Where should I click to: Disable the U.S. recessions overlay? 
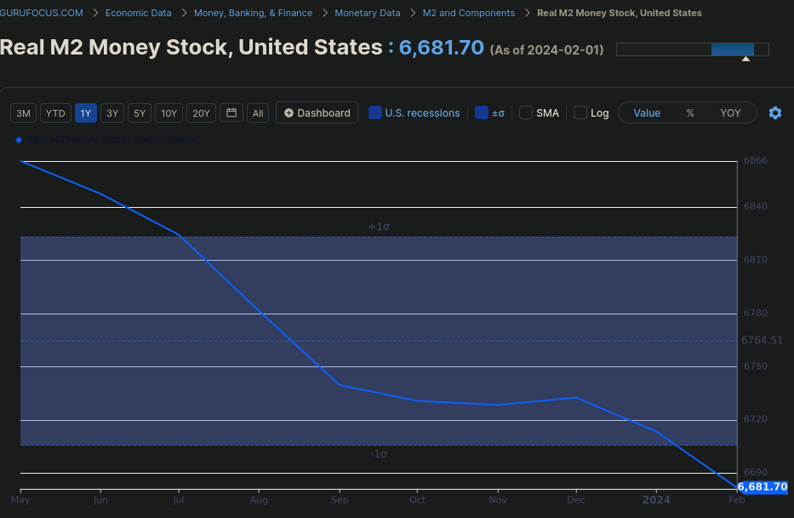[x=375, y=112]
